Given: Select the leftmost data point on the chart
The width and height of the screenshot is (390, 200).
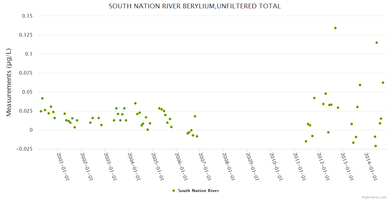Looking at the screenshot, I should pyautogui.click(x=41, y=111).
